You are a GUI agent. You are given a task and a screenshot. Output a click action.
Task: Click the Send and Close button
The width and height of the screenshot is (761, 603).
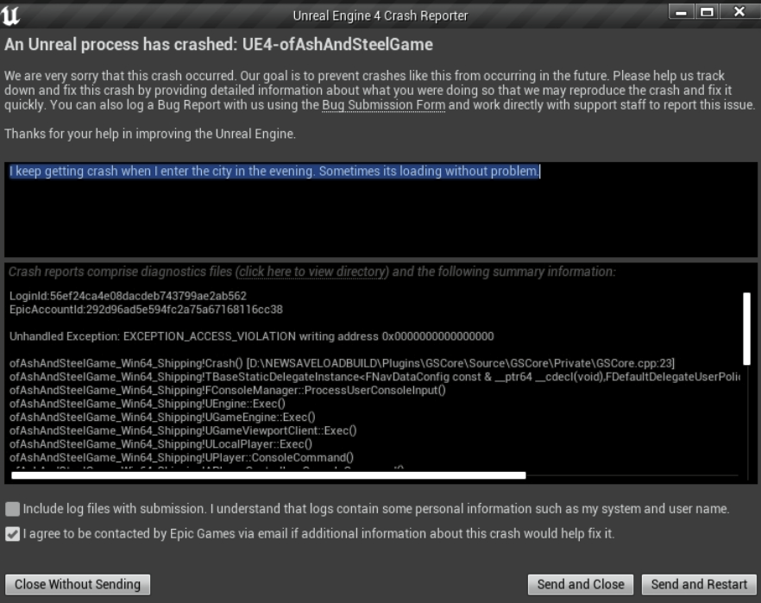click(x=581, y=584)
